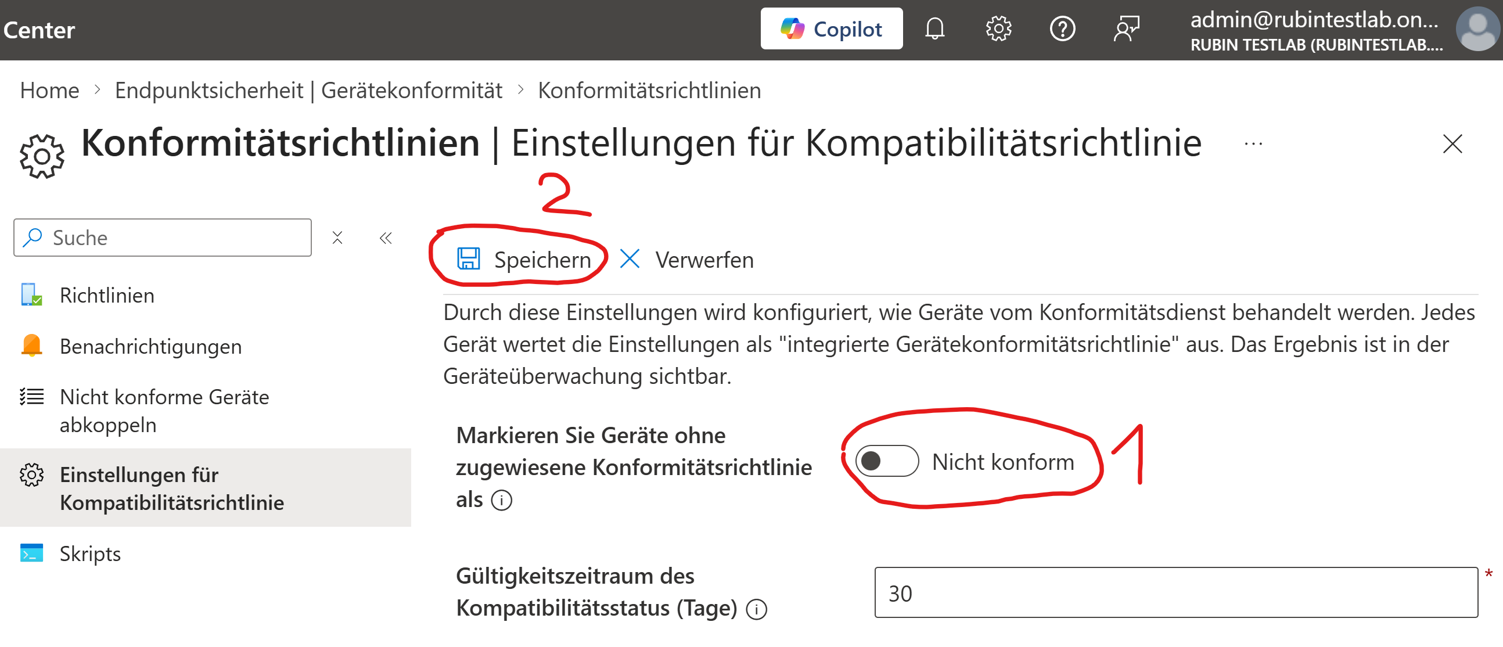
Task: Open the more options ellipsis menu
Action: (1253, 143)
